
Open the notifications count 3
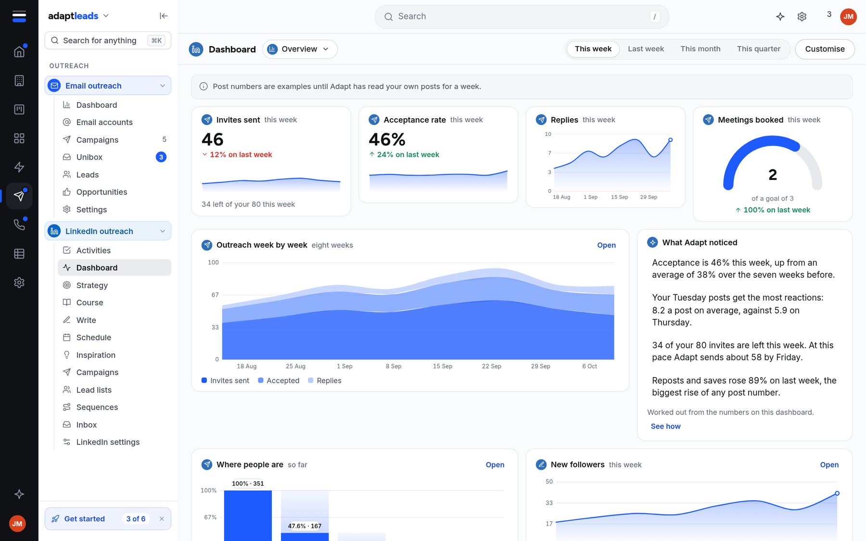(829, 14)
